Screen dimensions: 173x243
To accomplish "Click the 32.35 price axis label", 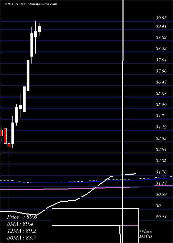I will [161, 160].
